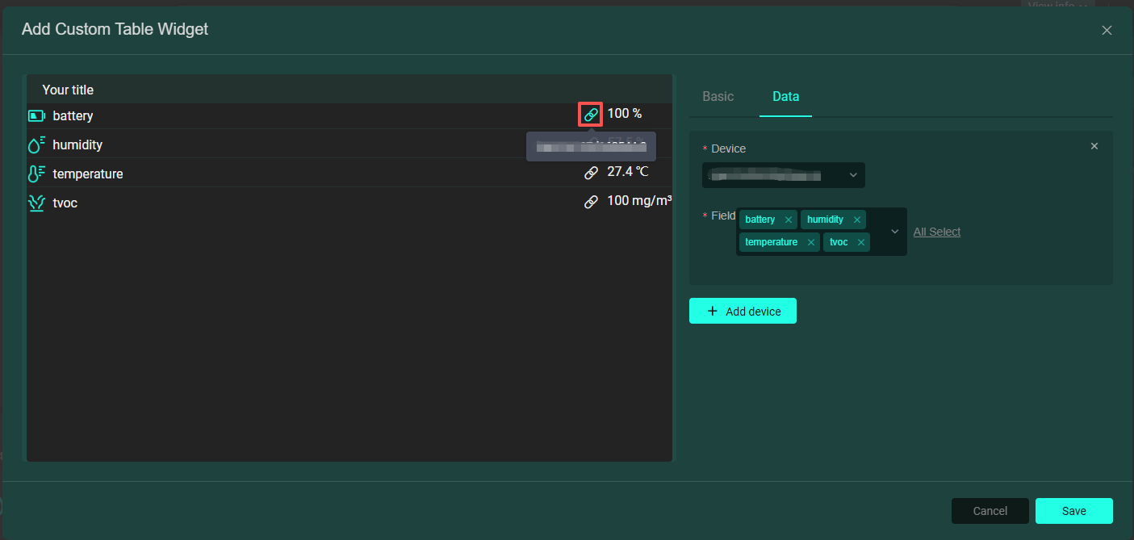The image size is (1134, 540).
Task: Remove the battery field tag
Action: [x=789, y=220]
